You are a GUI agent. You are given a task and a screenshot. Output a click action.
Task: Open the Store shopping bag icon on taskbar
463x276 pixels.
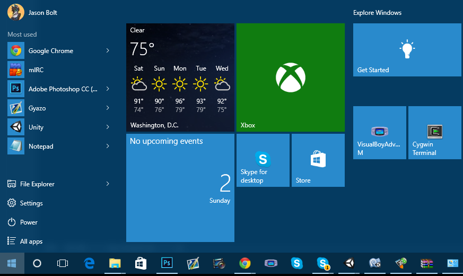pyautogui.click(x=141, y=263)
